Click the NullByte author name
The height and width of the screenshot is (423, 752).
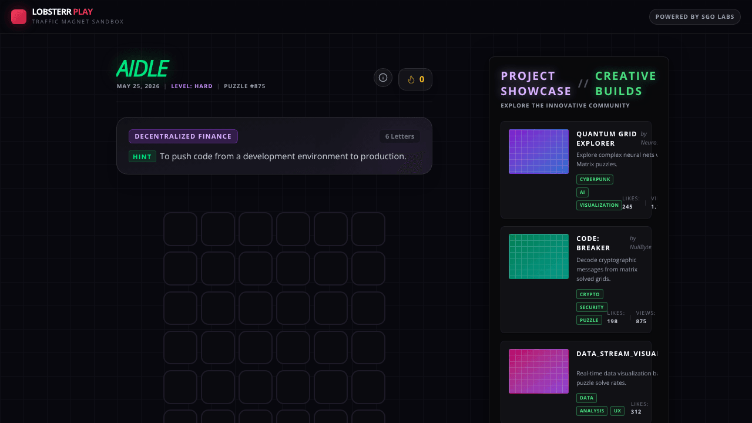tap(640, 247)
